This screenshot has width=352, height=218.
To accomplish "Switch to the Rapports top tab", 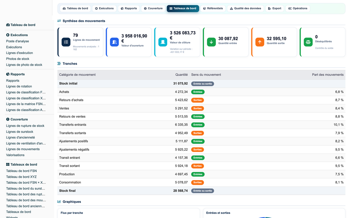I will (x=129, y=9).
